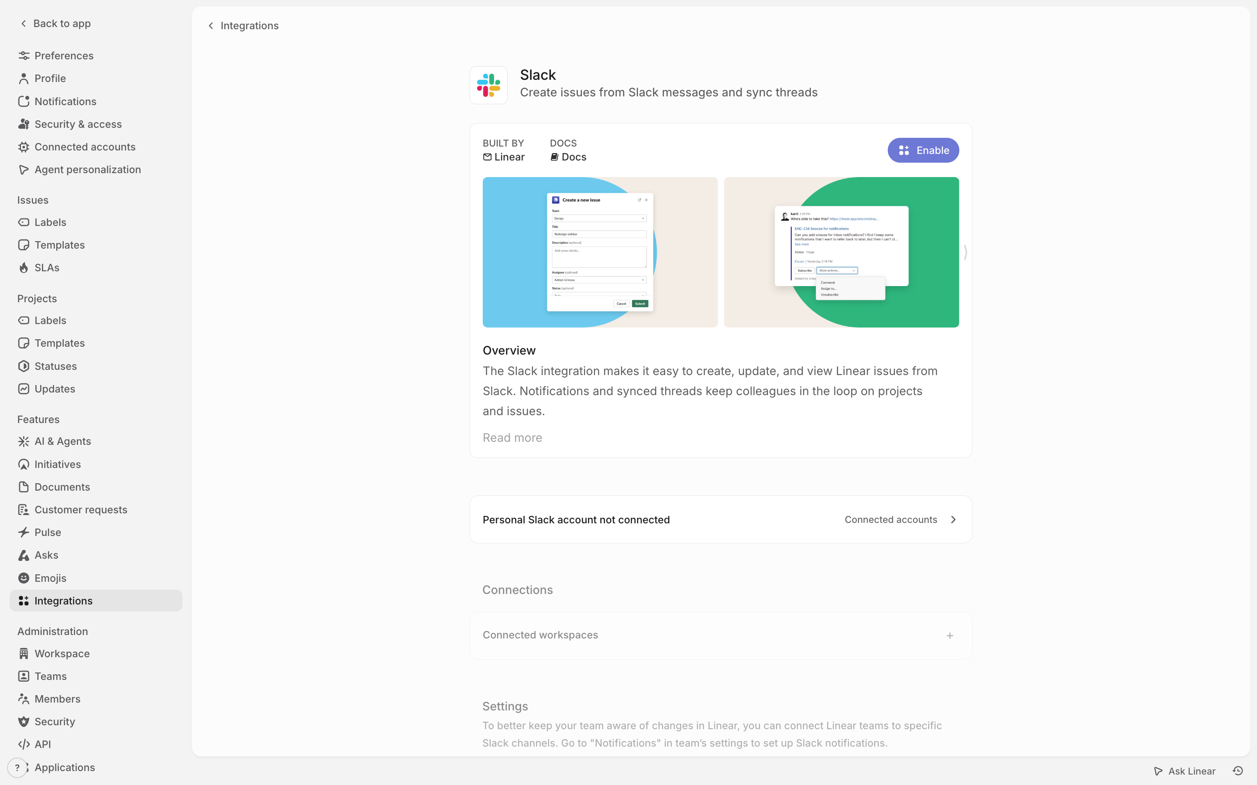Click the Slack logo icon
Screen dimensions: 1257x785
pos(488,85)
